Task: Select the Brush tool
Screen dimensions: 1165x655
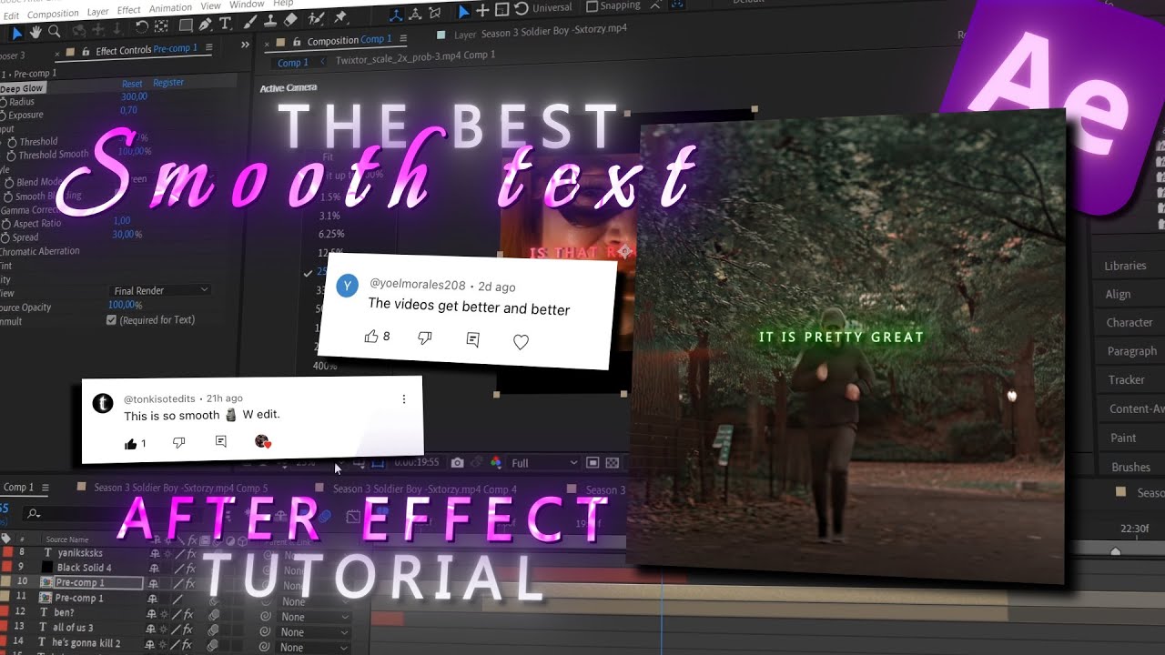Action: point(249,21)
